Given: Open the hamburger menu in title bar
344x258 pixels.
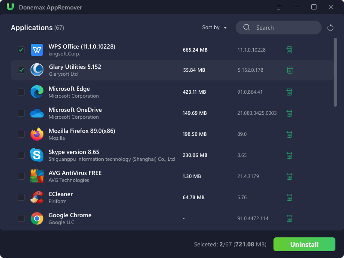Looking at the screenshot, I should click(x=279, y=7).
